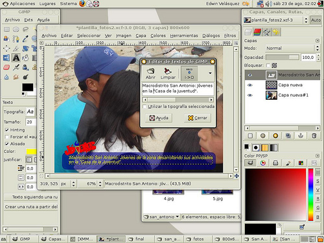Image resolution: width=324 pixels, height=243 pixels.
Task: Open Archivo menu in image window
Action: pos(49,36)
